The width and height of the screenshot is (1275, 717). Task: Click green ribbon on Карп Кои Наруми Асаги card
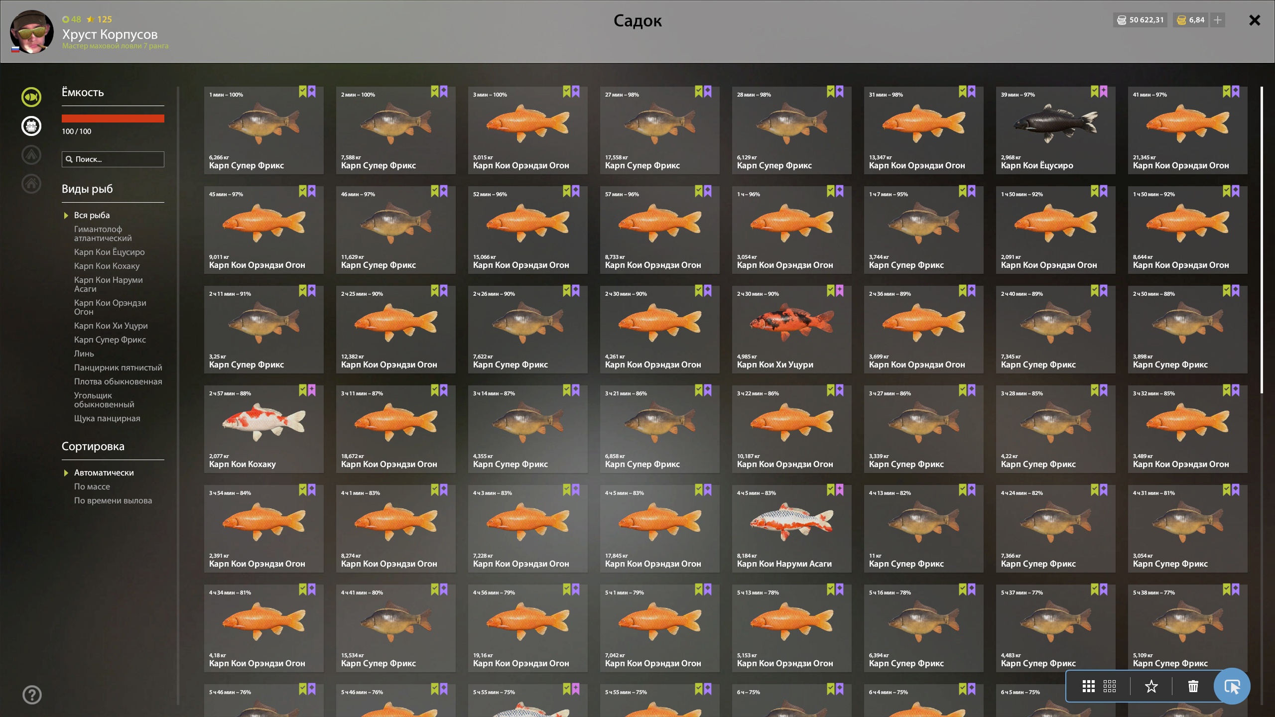click(x=830, y=490)
